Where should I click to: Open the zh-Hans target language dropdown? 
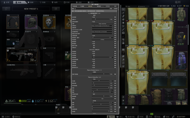click(102, 40)
